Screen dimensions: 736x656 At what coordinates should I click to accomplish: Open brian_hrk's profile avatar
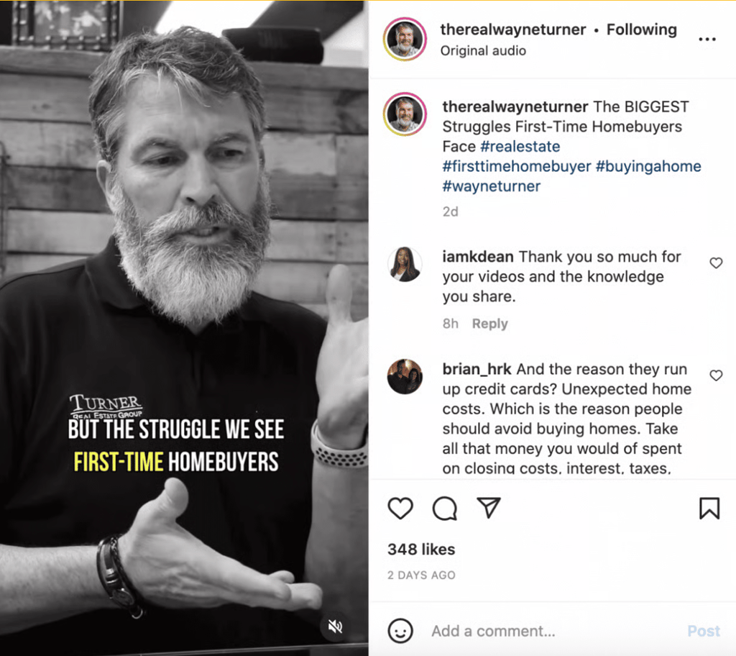pos(405,376)
